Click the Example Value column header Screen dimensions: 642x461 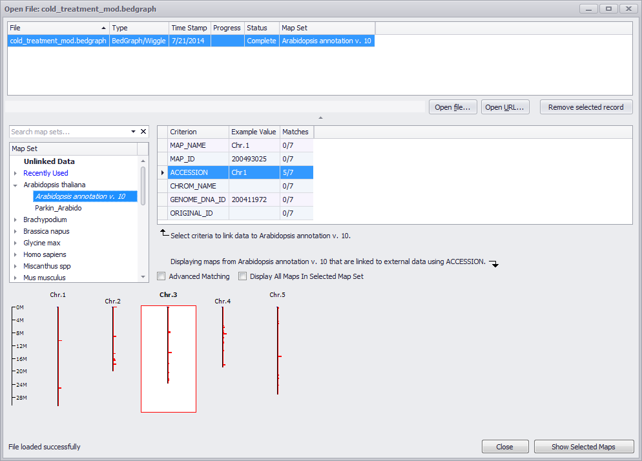tap(254, 132)
